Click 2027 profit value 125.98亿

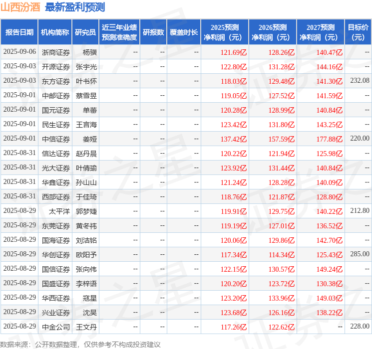pyautogui.click(x=330, y=154)
